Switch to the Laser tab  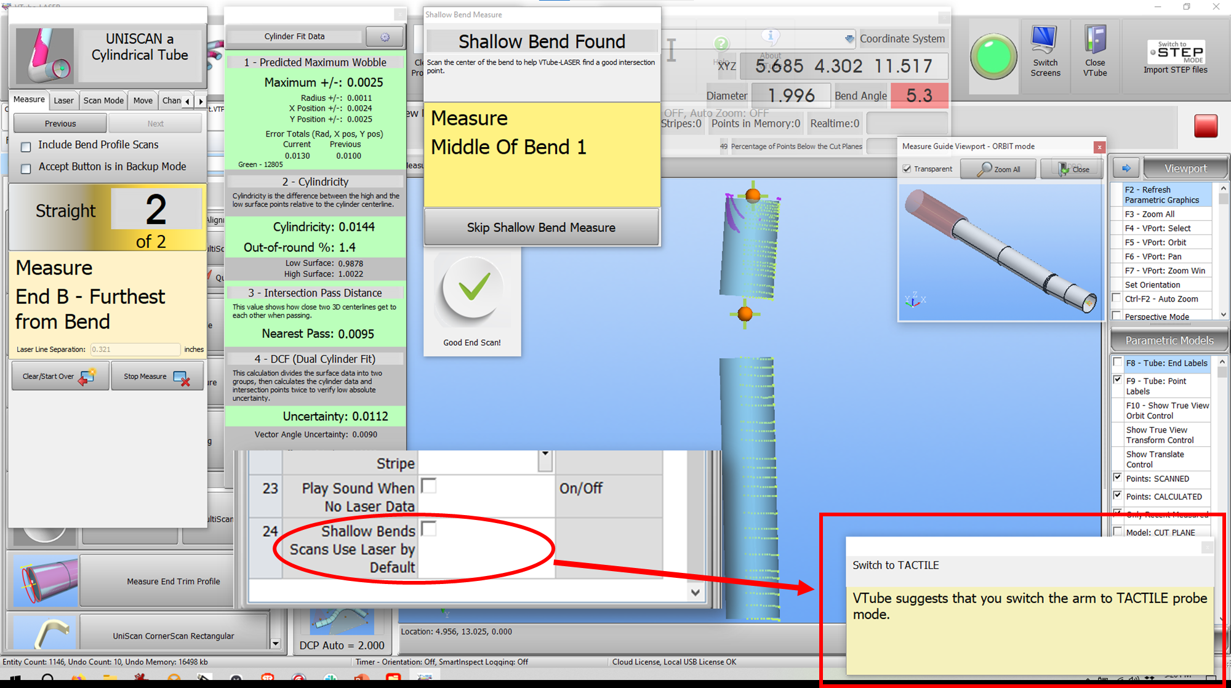[63, 101]
